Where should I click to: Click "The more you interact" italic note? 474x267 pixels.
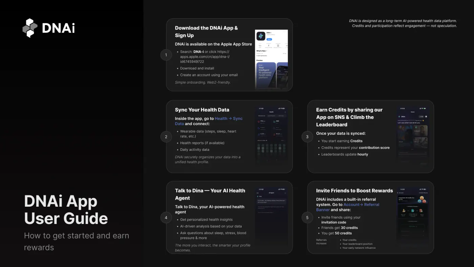point(213,248)
